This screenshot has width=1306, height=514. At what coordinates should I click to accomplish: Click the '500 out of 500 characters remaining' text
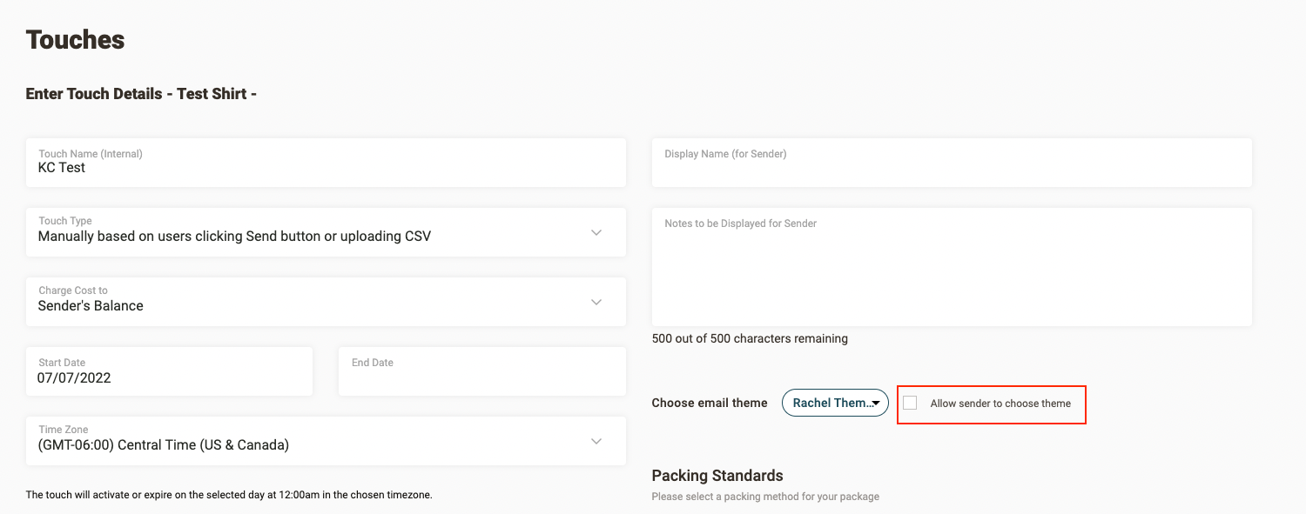750,338
